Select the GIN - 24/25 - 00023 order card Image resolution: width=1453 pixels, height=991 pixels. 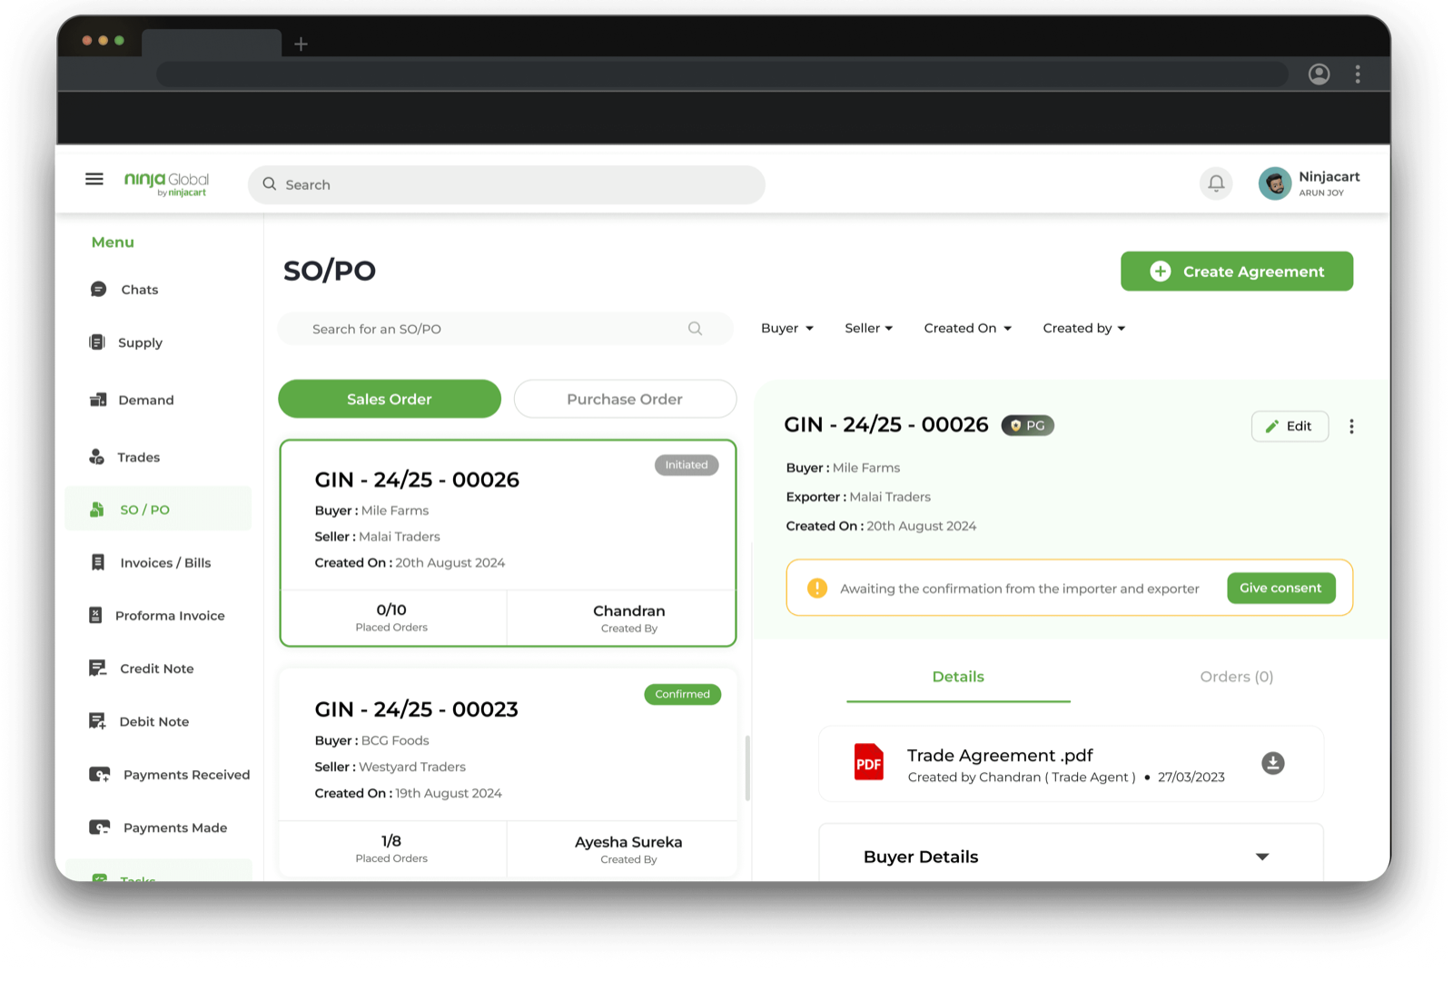508,774
